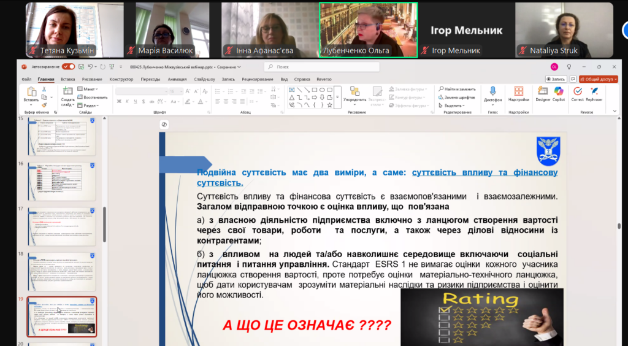This screenshot has width=628, height=346.
Task: Select the text box shape tool
Action: pos(292,90)
